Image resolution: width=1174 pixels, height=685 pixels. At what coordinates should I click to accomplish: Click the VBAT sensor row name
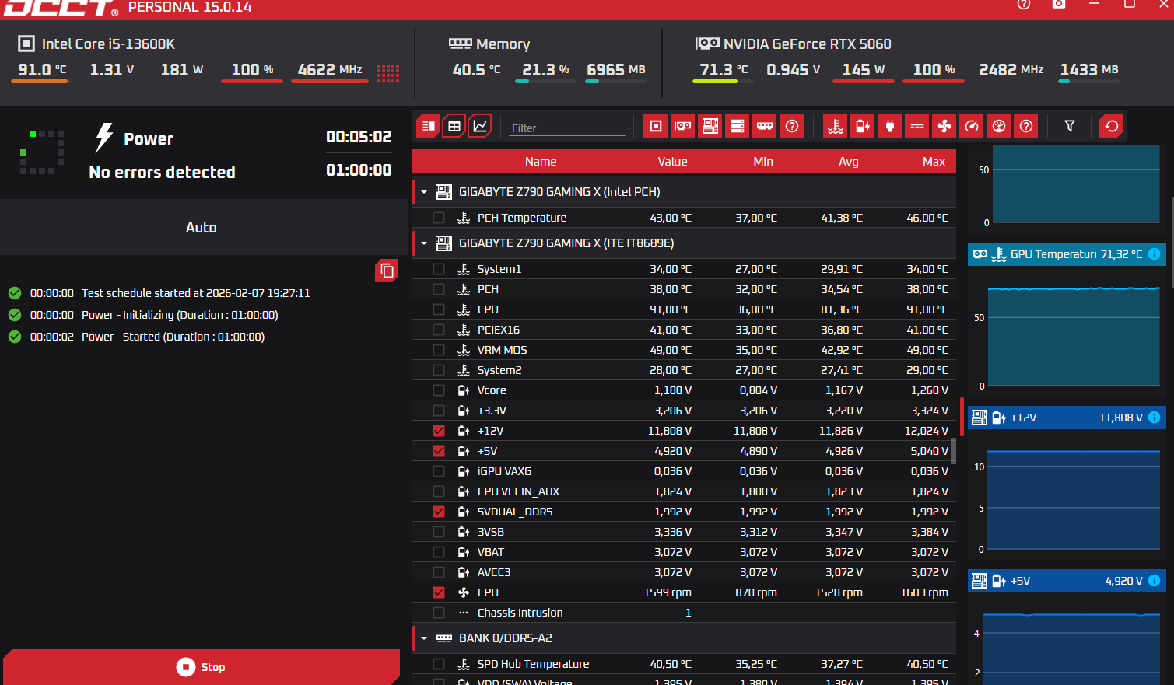coord(491,552)
